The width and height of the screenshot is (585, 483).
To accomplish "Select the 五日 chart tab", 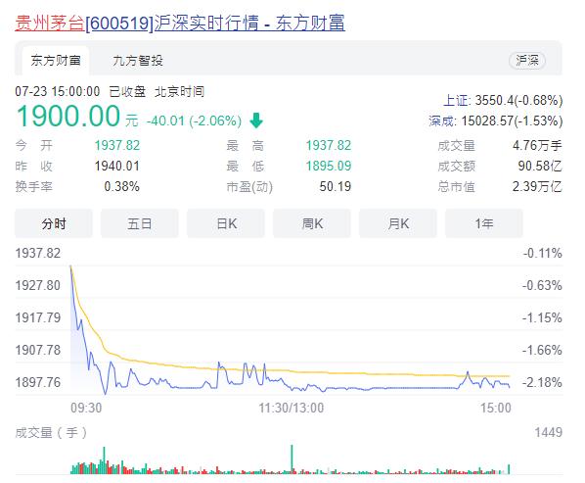I will pyautogui.click(x=140, y=223).
